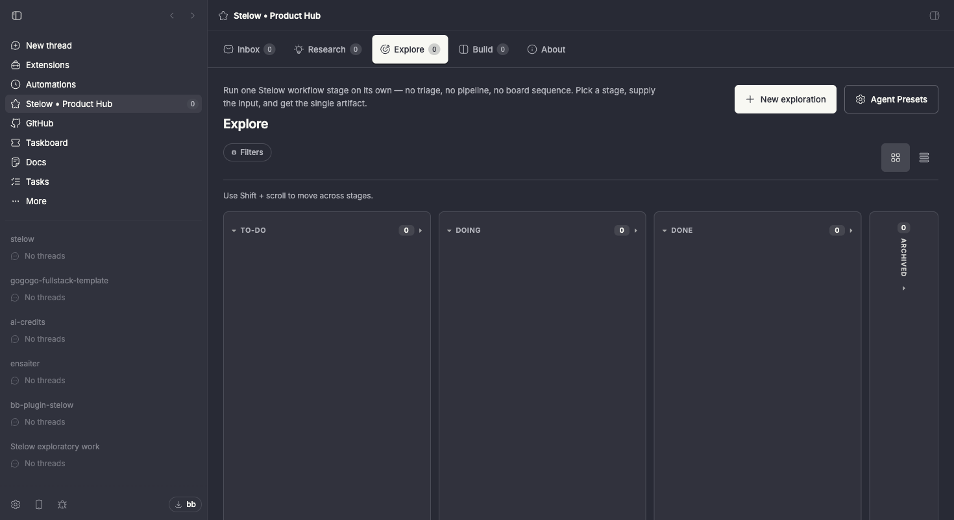The width and height of the screenshot is (954, 520).
Task: Open Extensions in the sidebar
Action: pos(104,65)
